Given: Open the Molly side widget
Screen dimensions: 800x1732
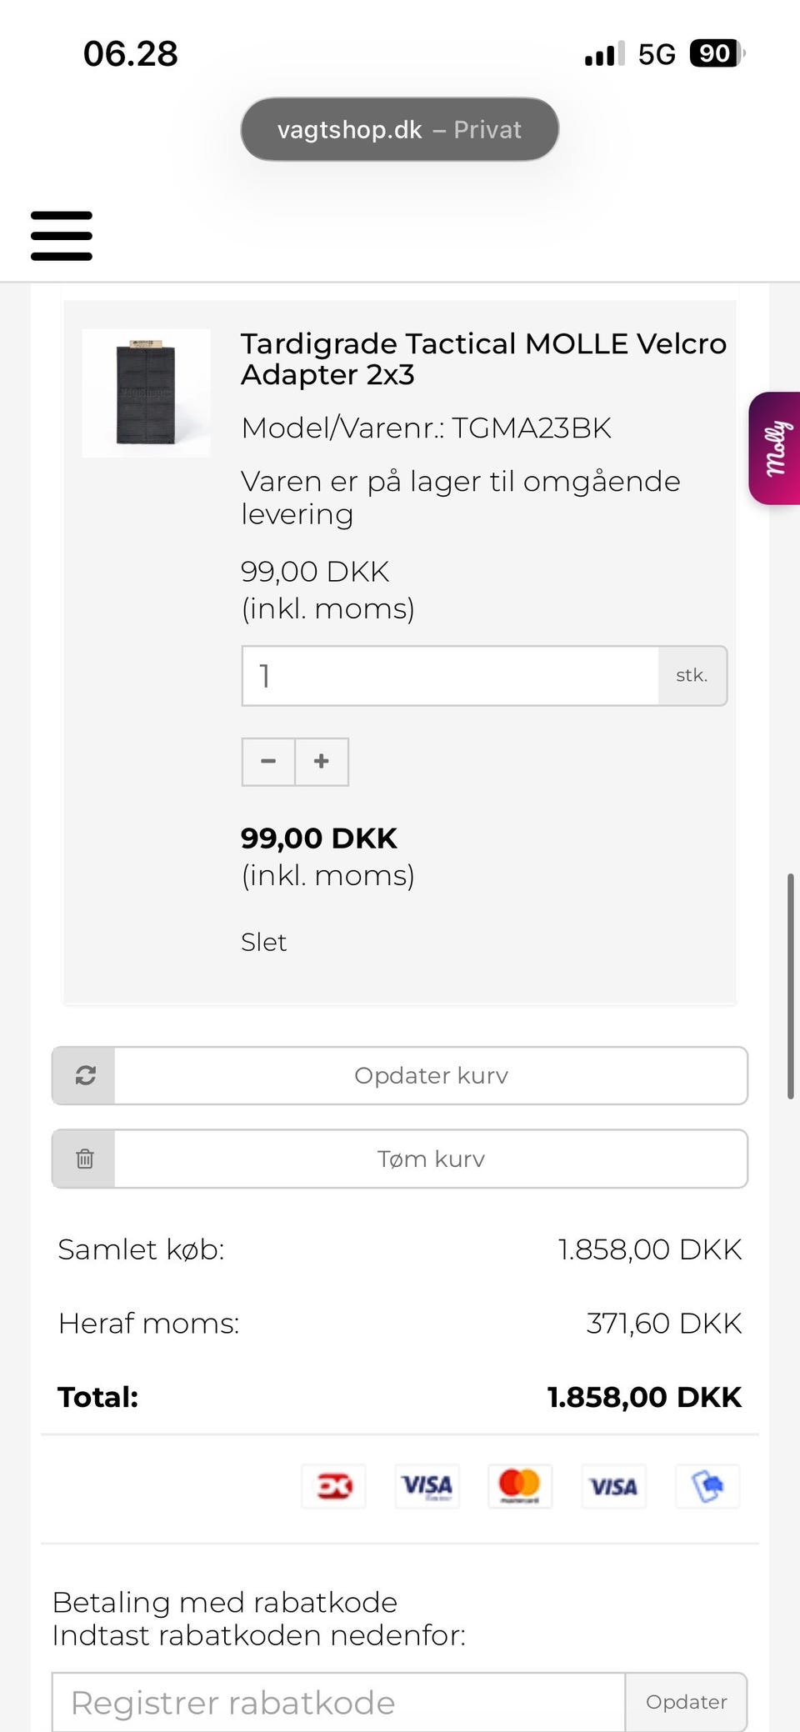Looking at the screenshot, I should 775,448.
